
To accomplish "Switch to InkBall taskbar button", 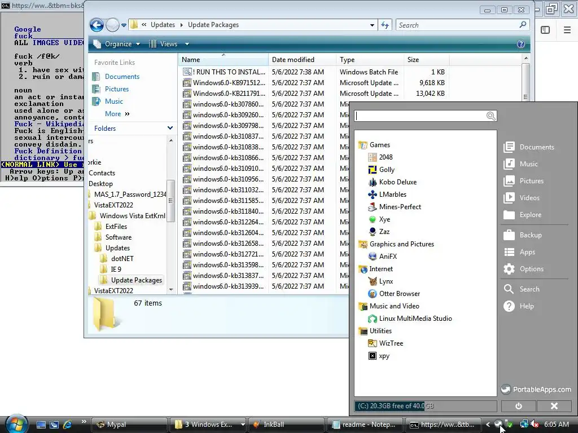I will pyautogui.click(x=286, y=425).
